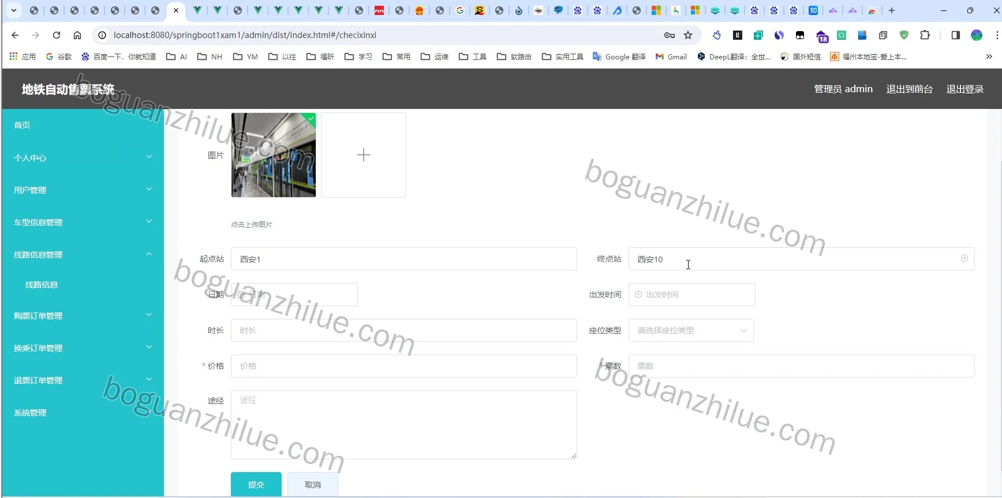Focus the 价格 input field

[404, 366]
